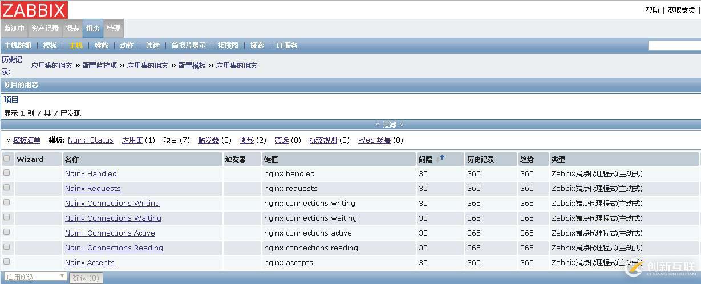701x284 pixels.
Task: Open the Nginx Connections Reading item
Action: [x=114, y=248]
